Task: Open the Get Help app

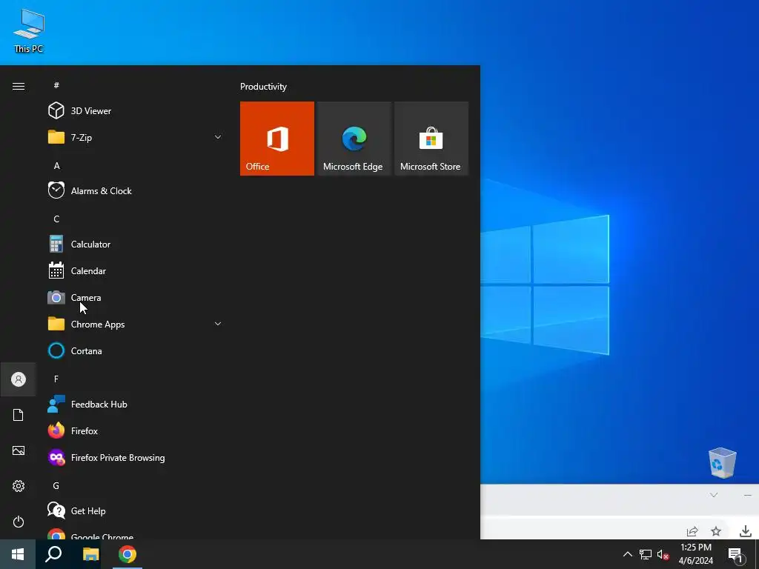Action: (x=135, y=511)
